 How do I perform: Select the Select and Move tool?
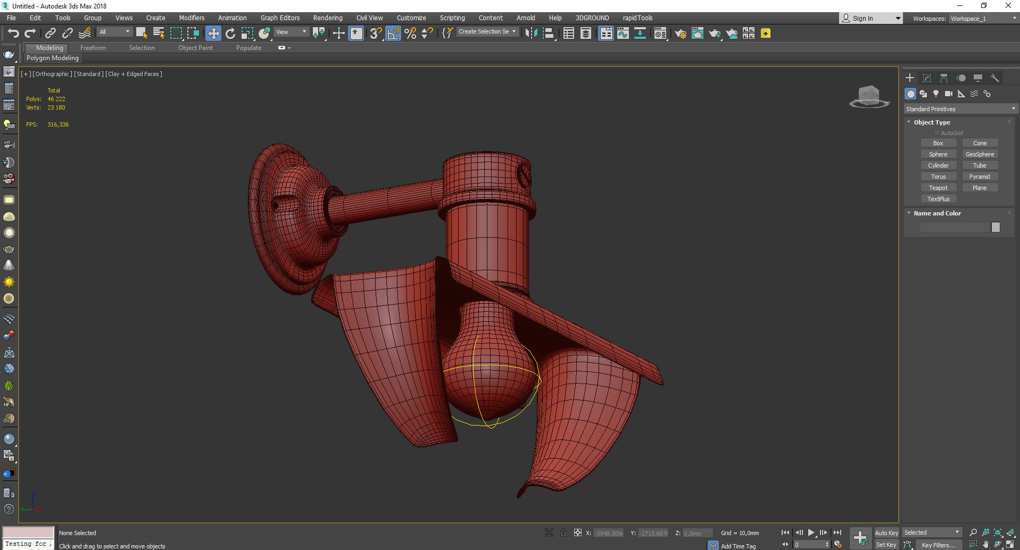click(x=213, y=34)
